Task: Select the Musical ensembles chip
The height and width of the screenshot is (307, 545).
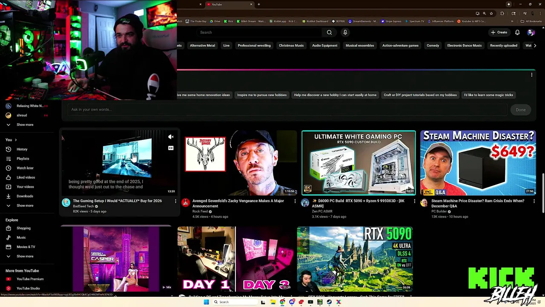Action: click(x=360, y=46)
